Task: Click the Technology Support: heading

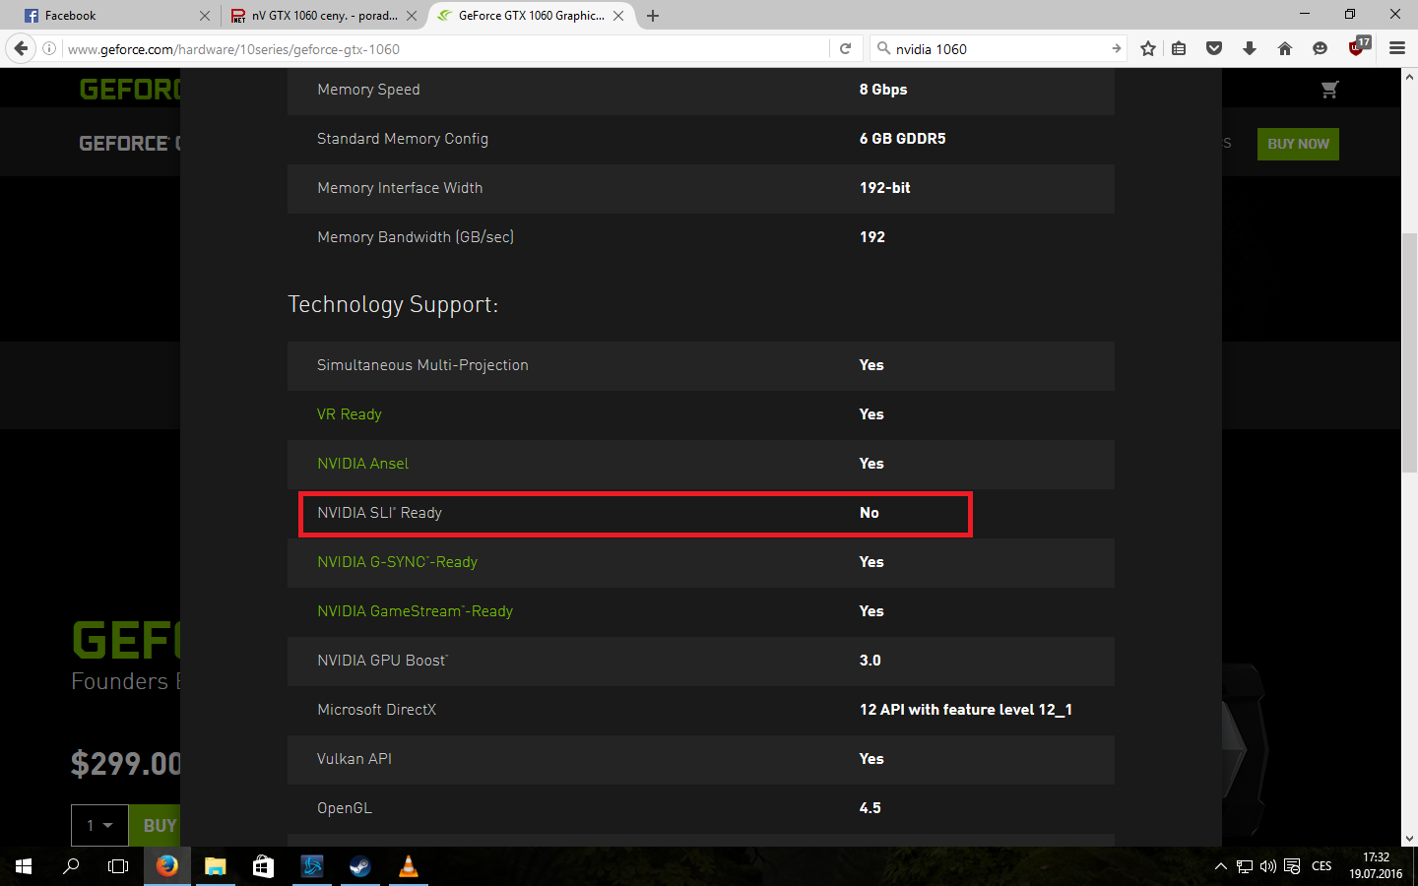Action: click(x=393, y=305)
